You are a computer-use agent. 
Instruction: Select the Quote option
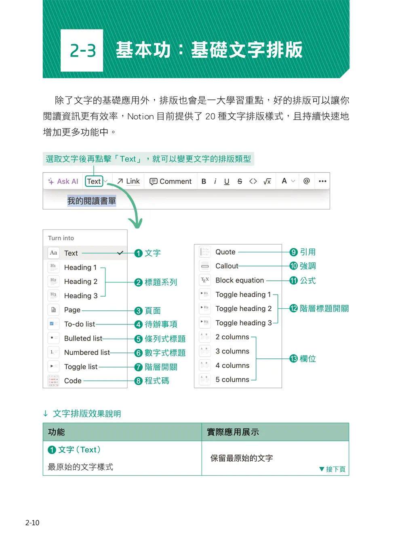click(x=238, y=252)
